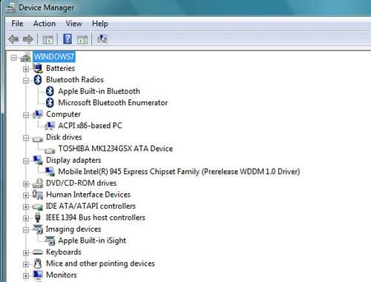The width and height of the screenshot is (371, 282).
Task: Click the Device Manager title bar icon
Action: (x=10, y=7)
